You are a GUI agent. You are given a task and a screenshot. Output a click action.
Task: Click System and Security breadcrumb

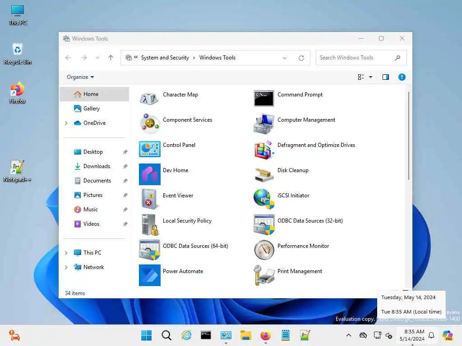(165, 58)
